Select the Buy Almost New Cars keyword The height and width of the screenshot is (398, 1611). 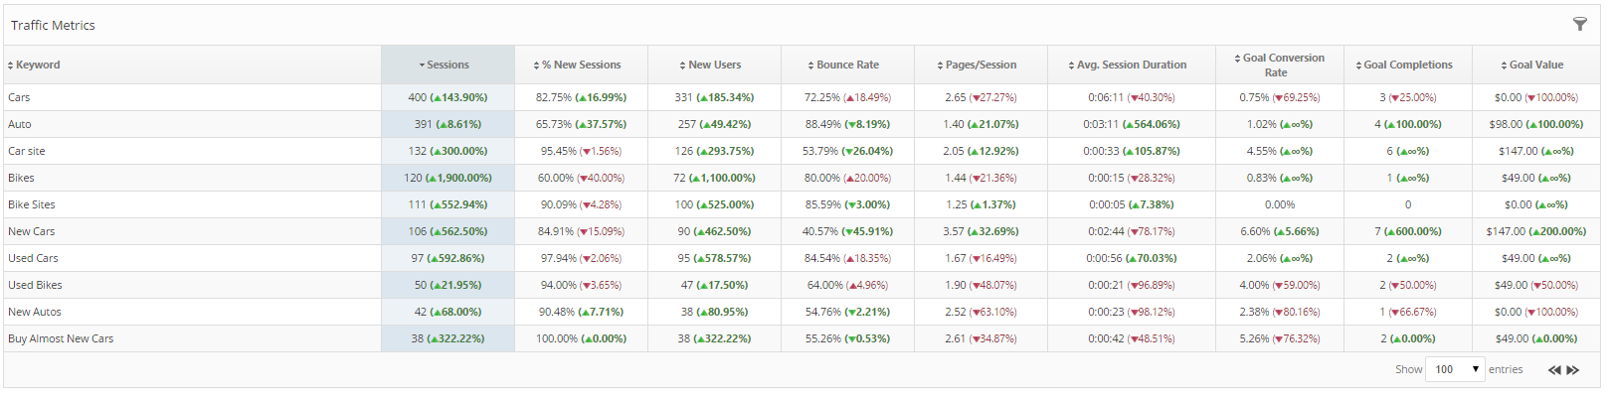[x=61, y=339]
